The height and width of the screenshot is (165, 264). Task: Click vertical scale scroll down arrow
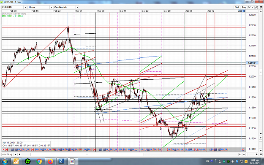261,134
